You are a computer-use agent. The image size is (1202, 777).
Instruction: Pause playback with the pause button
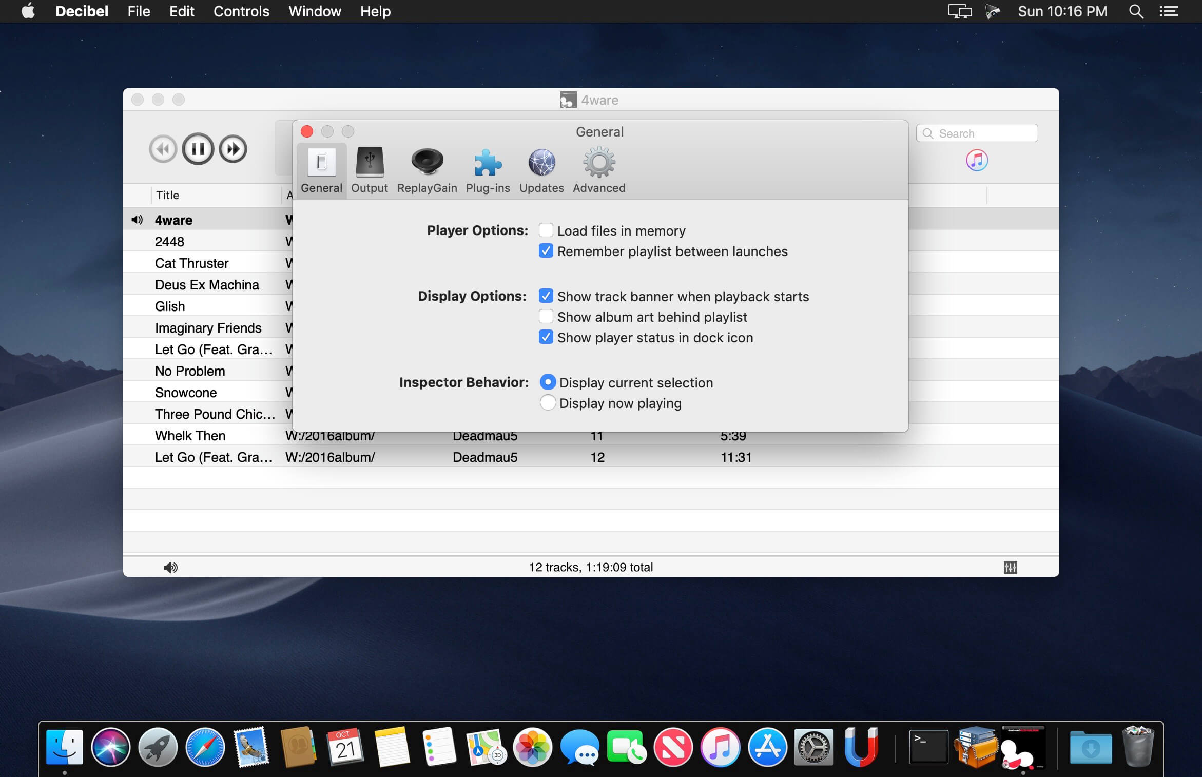[x=198, y=149]
